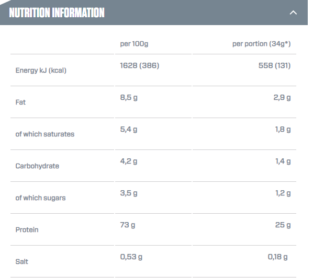The image size is (313, 278).
Task: Collapse the Nutrition Information section chevron
Action: tap(293, 13)
